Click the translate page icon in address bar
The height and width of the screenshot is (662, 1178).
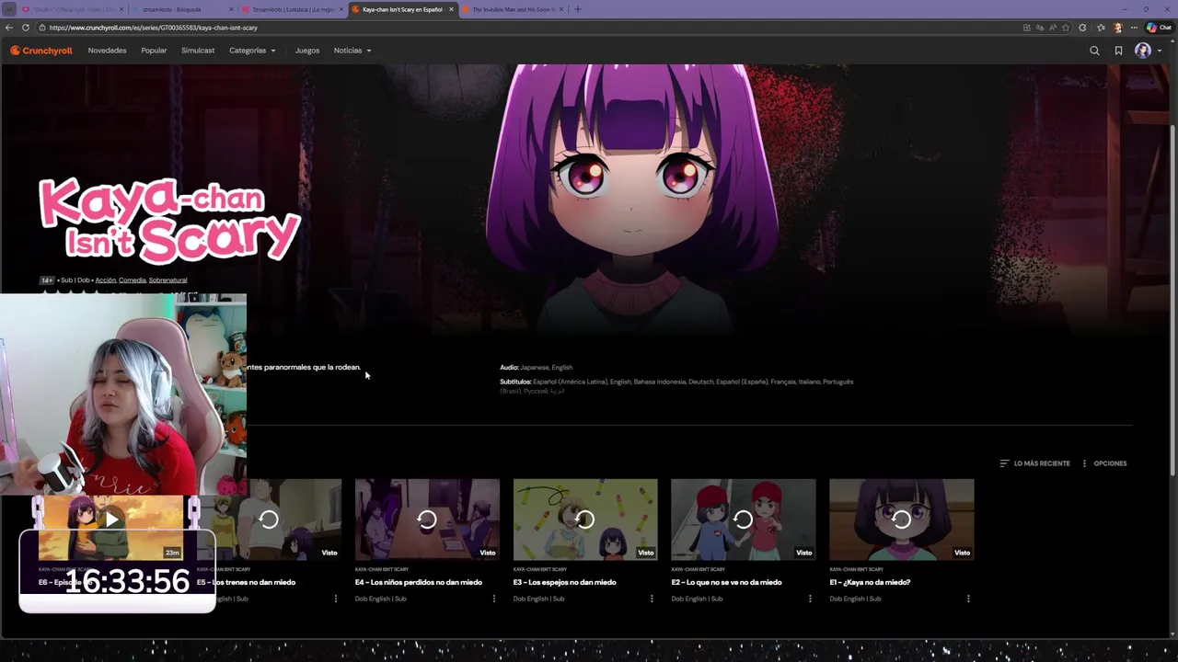(x=1040, y=28)
